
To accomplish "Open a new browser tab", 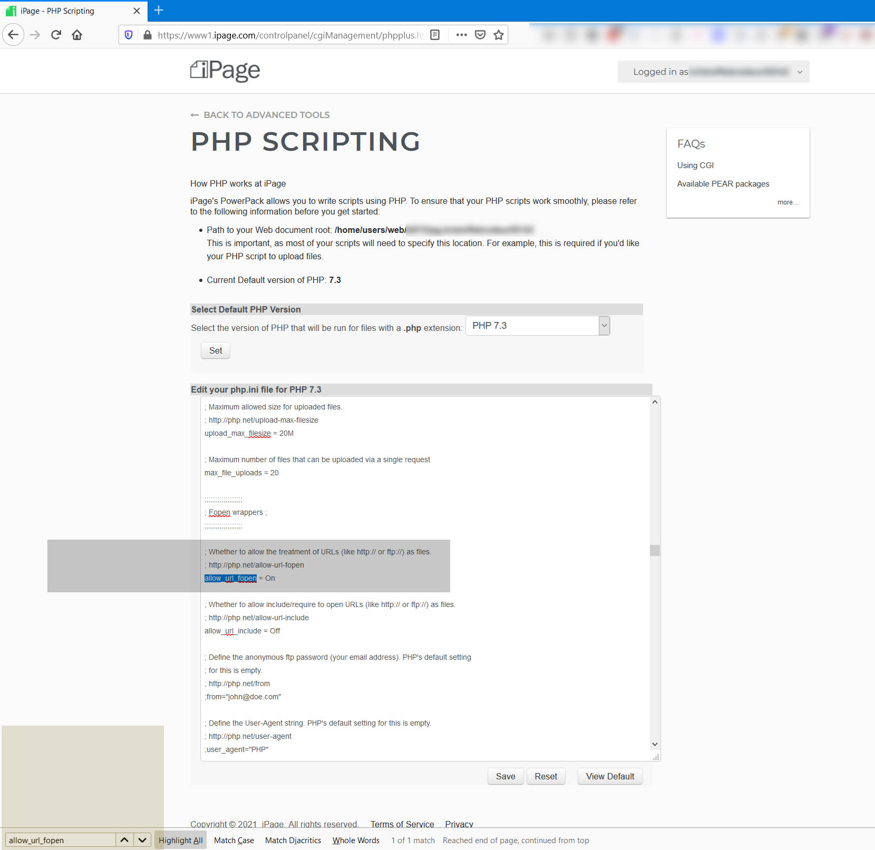I will 159,10.
